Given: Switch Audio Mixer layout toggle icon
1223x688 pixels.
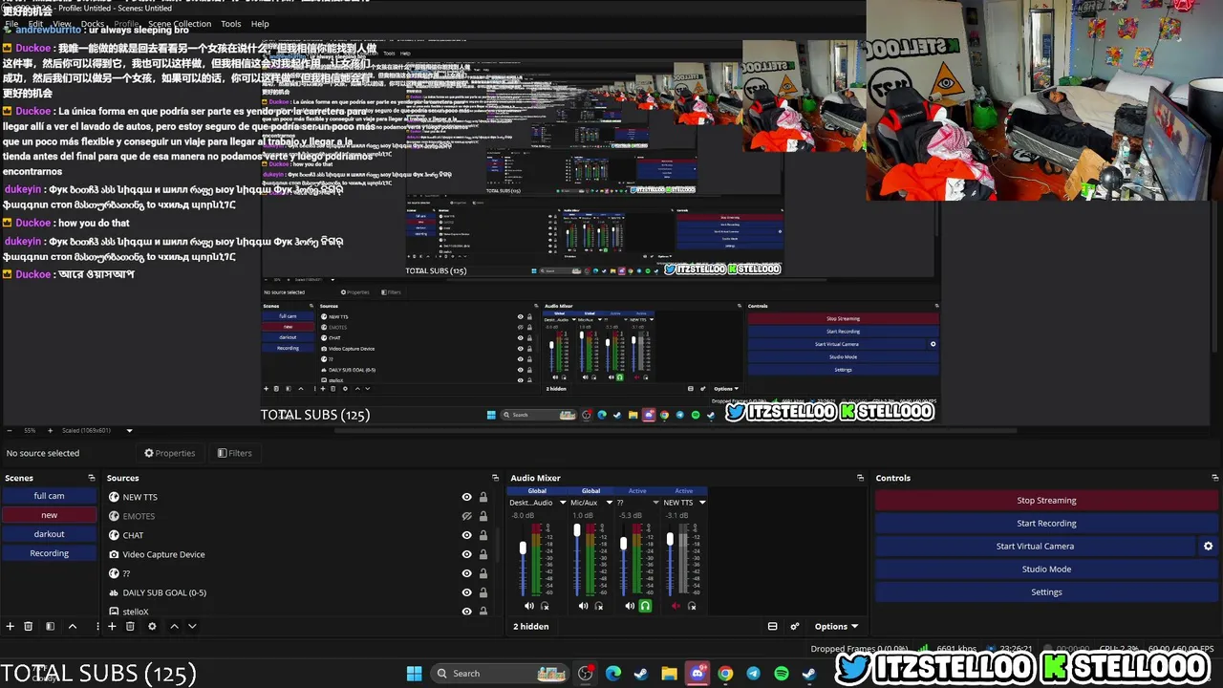Looking at the screenshot, I should pos(772,626).
